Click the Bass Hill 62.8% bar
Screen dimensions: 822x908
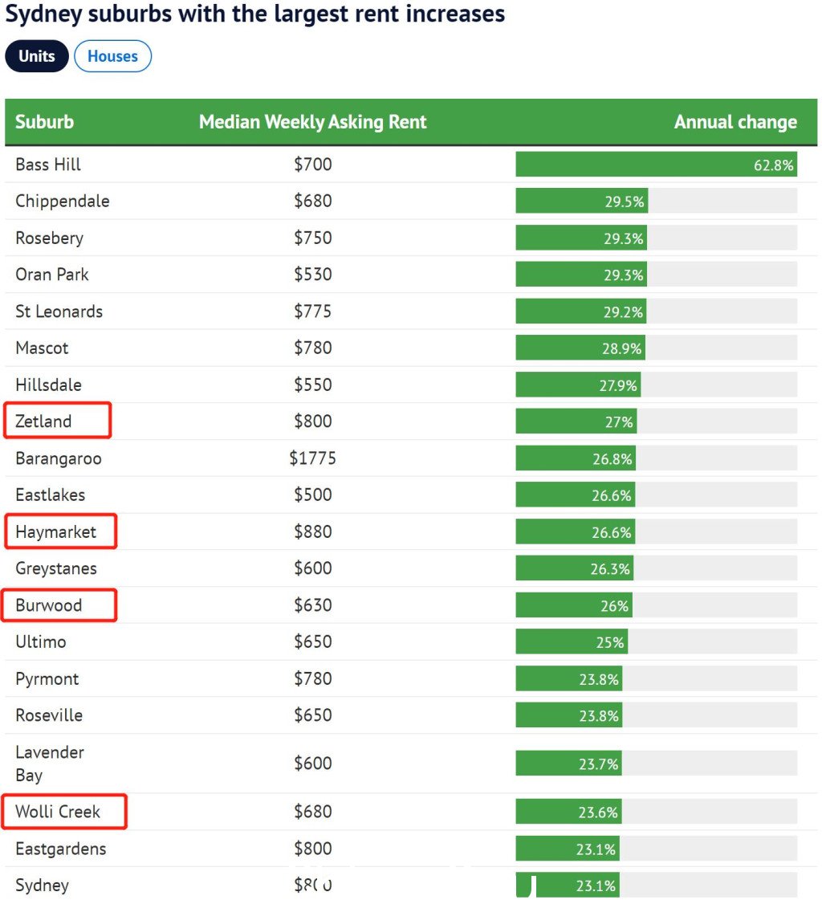pyautogui.click(x=655, y=165)
